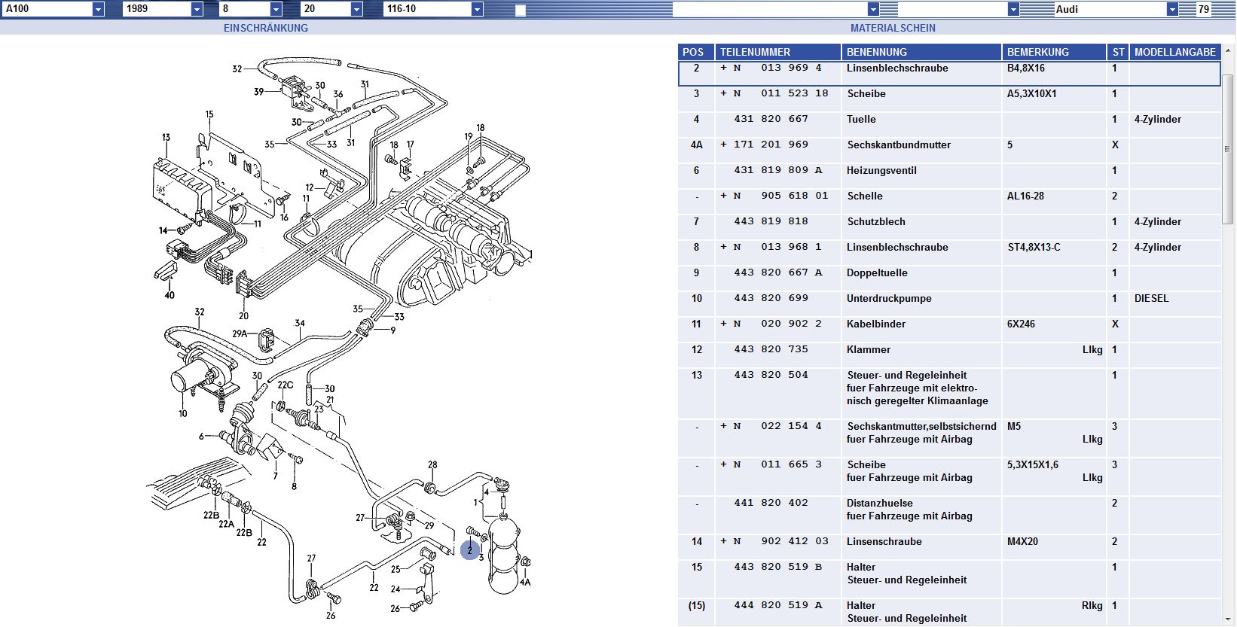
Task: Click the highlighted position 2 marker in diagram
Action: [x=469, y=550]
